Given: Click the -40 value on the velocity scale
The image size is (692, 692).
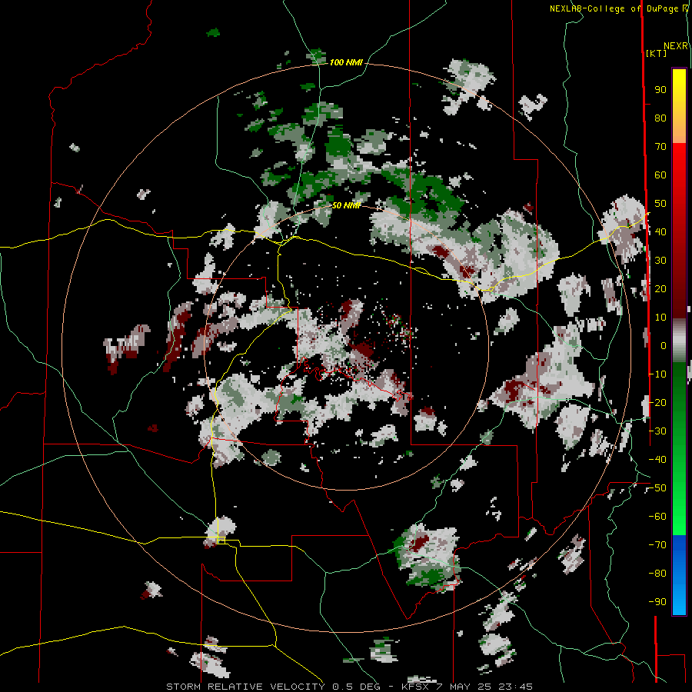Looking at the screenshot, I should pyautogui.click(x=657, y=460).
